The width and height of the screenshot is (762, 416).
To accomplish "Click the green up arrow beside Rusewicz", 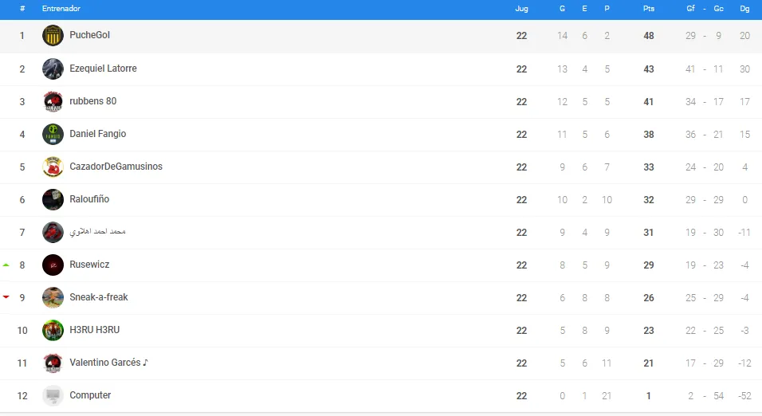I will (6, 265).
